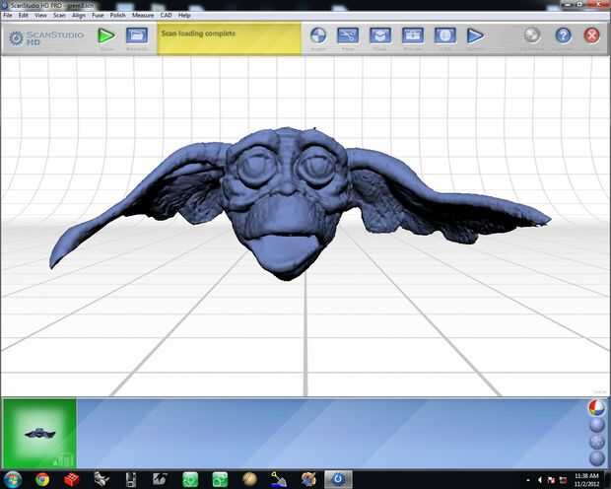Open the red cubes app on taskbar

[72, 480]
